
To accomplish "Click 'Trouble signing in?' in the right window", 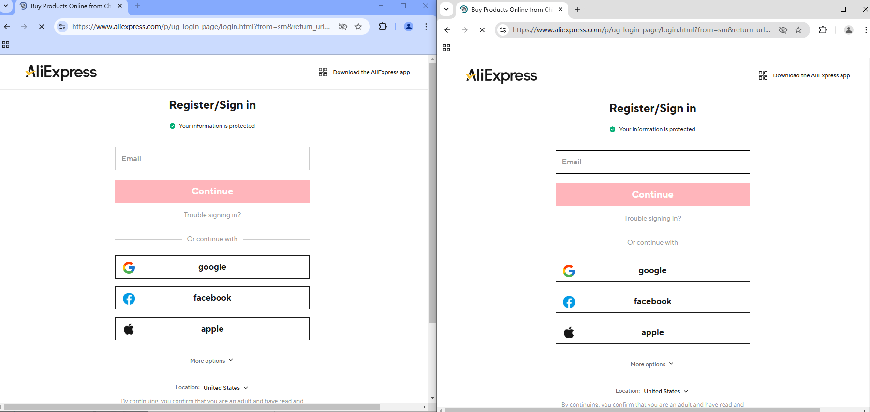I will pyautogui.click(x=652, y=219).
